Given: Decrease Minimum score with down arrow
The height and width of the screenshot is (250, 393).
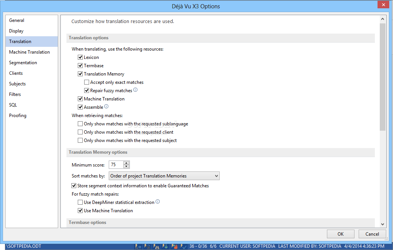Looking at the screenshot, I should click(x=126, y=166).
